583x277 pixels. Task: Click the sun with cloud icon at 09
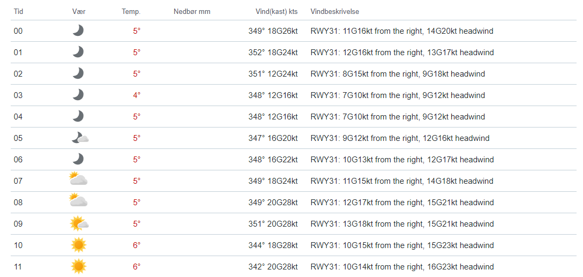[79, 223]
